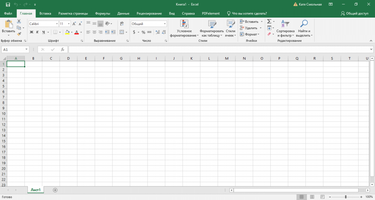
Task: Click the Save icon in title bar
Action: pyautogui.click(x=8, y=4)
